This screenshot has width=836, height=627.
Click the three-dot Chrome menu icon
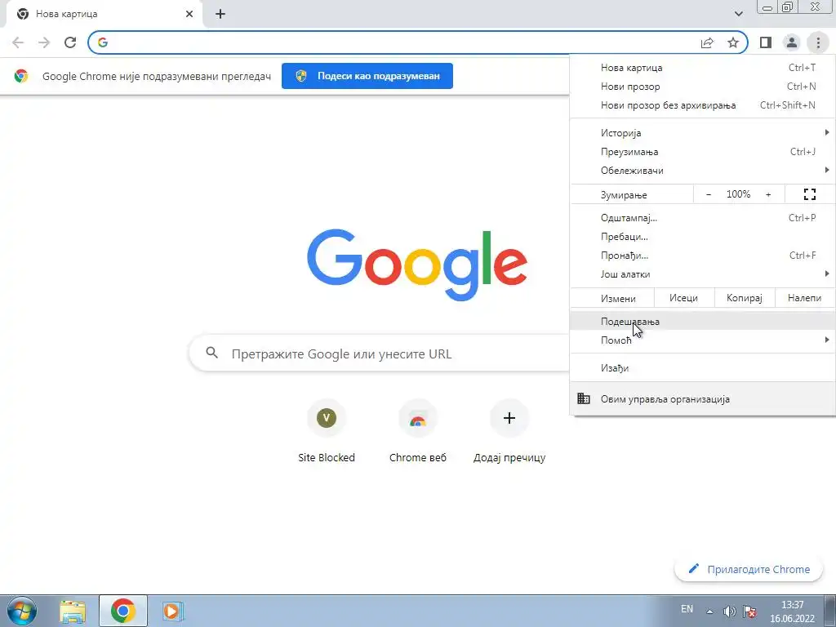point(818,42)
